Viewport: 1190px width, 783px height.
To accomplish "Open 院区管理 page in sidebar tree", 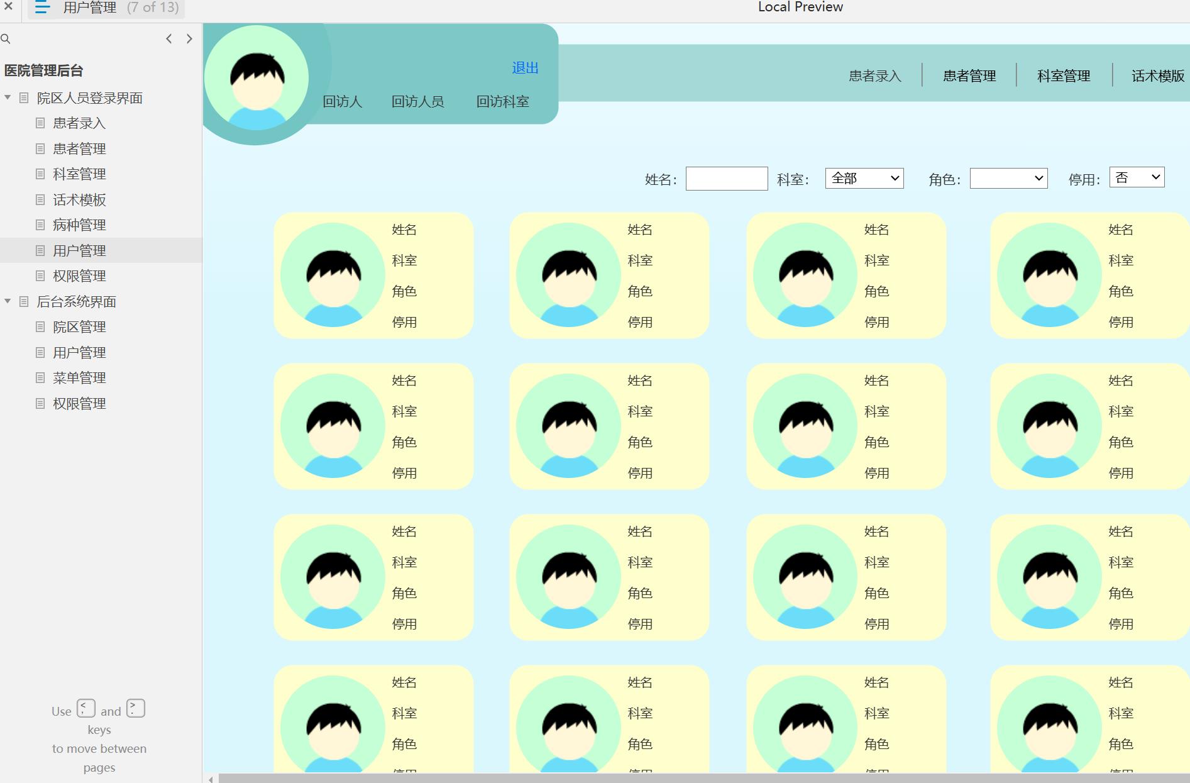I will (x=79, y=327).
